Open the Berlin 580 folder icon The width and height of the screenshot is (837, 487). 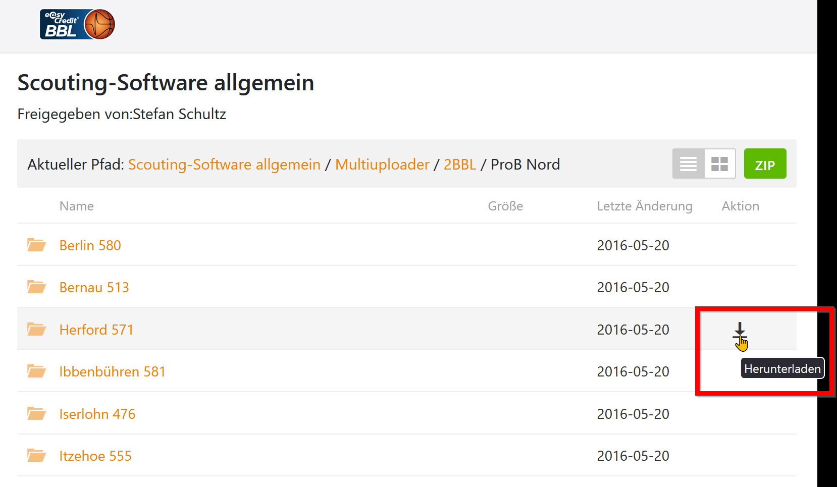tap(36, 245)
